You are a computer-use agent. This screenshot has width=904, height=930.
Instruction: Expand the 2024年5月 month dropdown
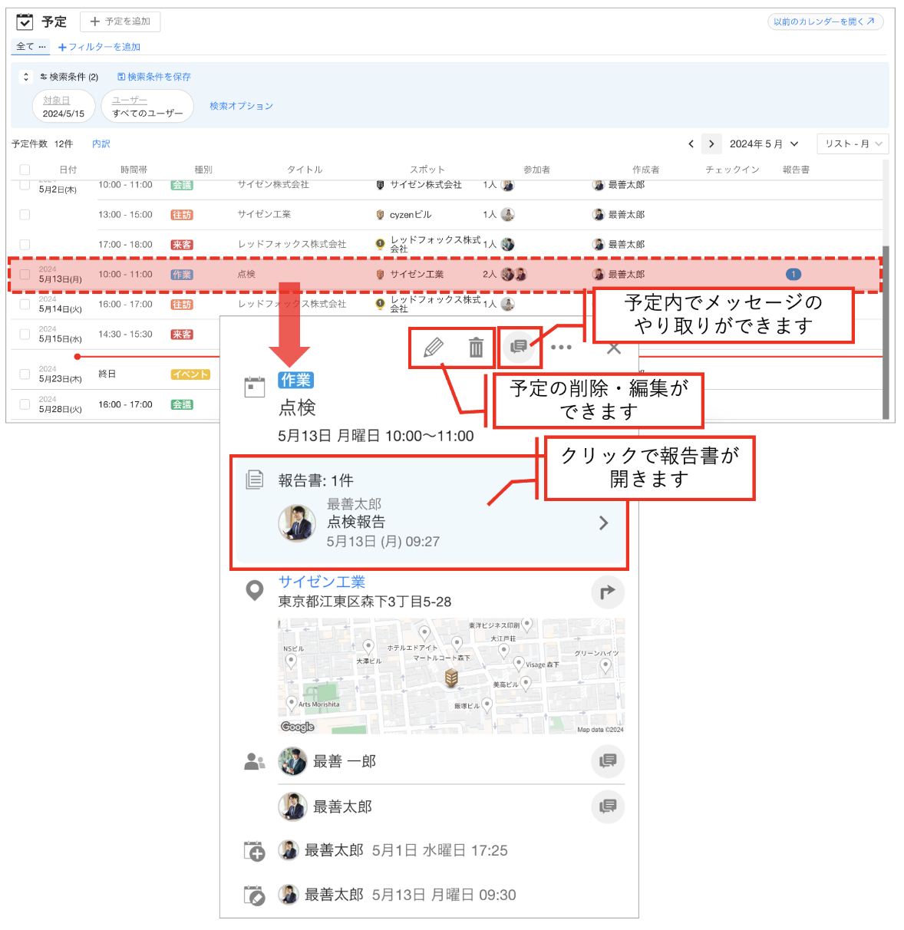pyautogui.click(x=764, y=143)
